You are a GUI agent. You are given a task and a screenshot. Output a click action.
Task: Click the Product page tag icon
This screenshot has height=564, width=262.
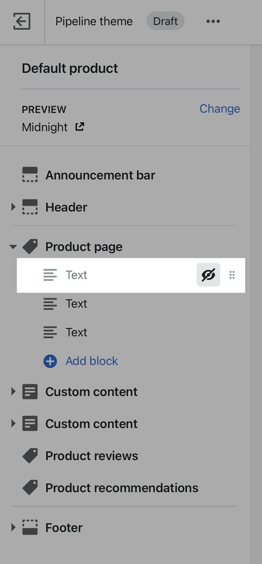30,247
